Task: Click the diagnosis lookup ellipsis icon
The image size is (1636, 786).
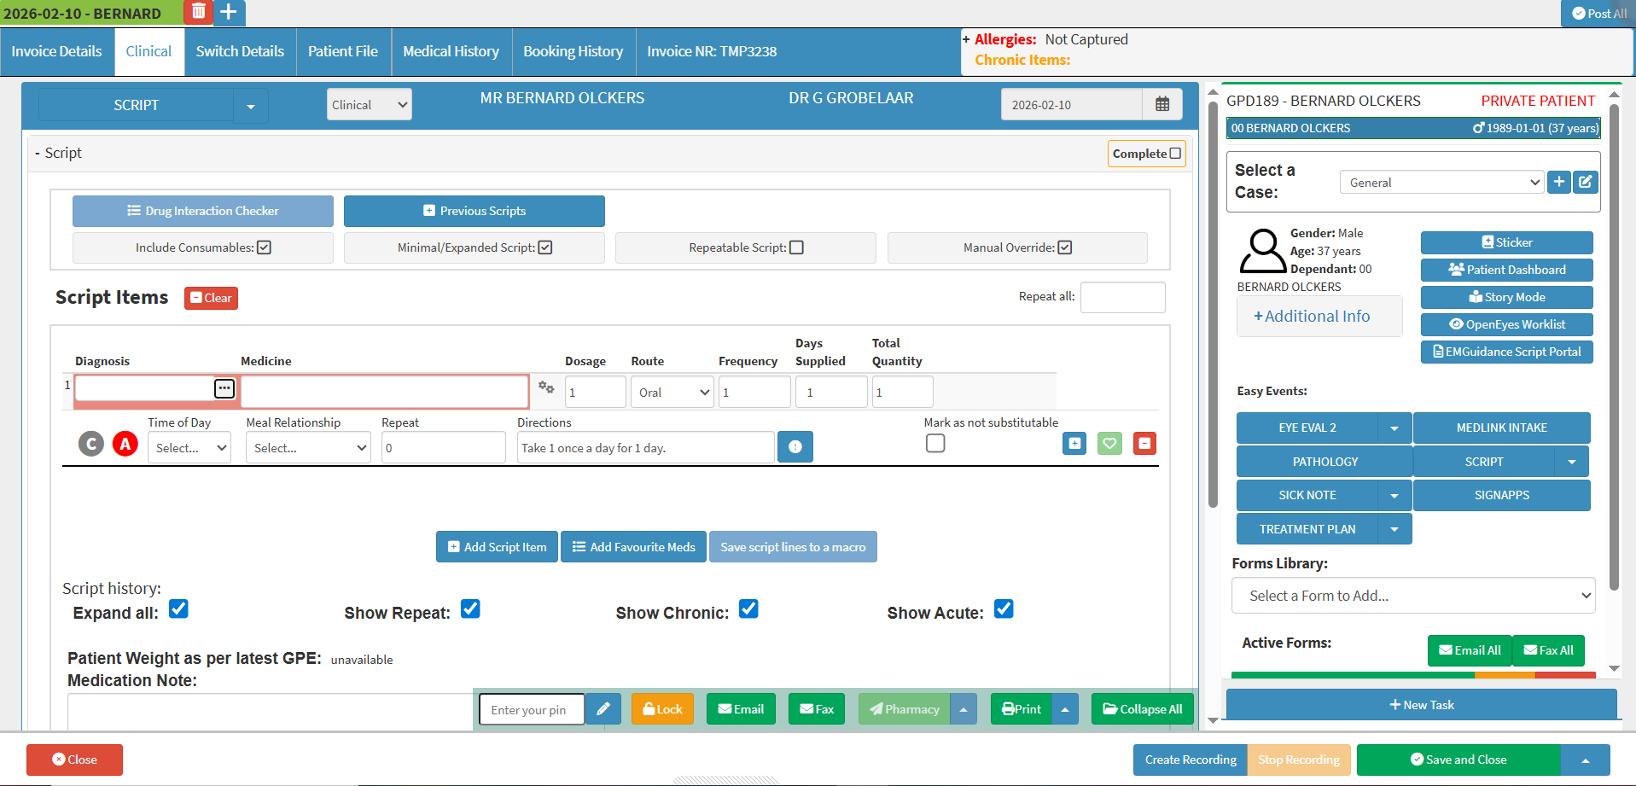Action: click(224, 388)
